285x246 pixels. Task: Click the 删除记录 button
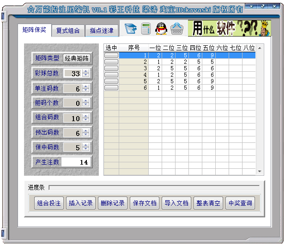pos(113,203)
